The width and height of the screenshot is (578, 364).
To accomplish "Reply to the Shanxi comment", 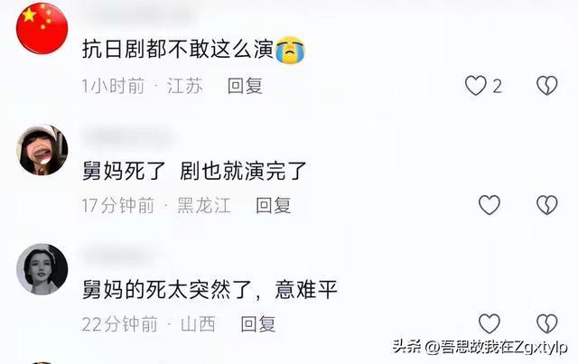I will [x=258, y=324].
